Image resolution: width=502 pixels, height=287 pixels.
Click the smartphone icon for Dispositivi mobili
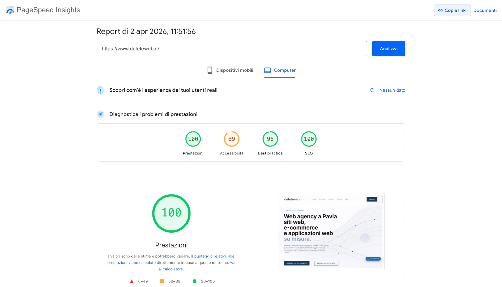(210, 70)
